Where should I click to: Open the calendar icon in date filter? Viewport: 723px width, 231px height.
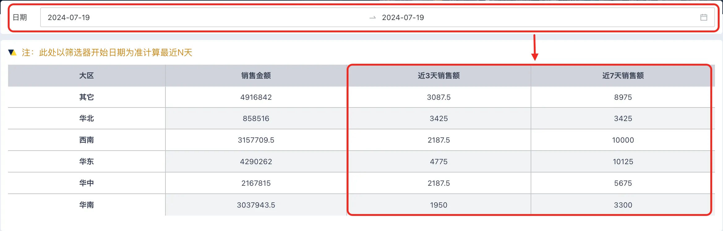pos(704,17)
